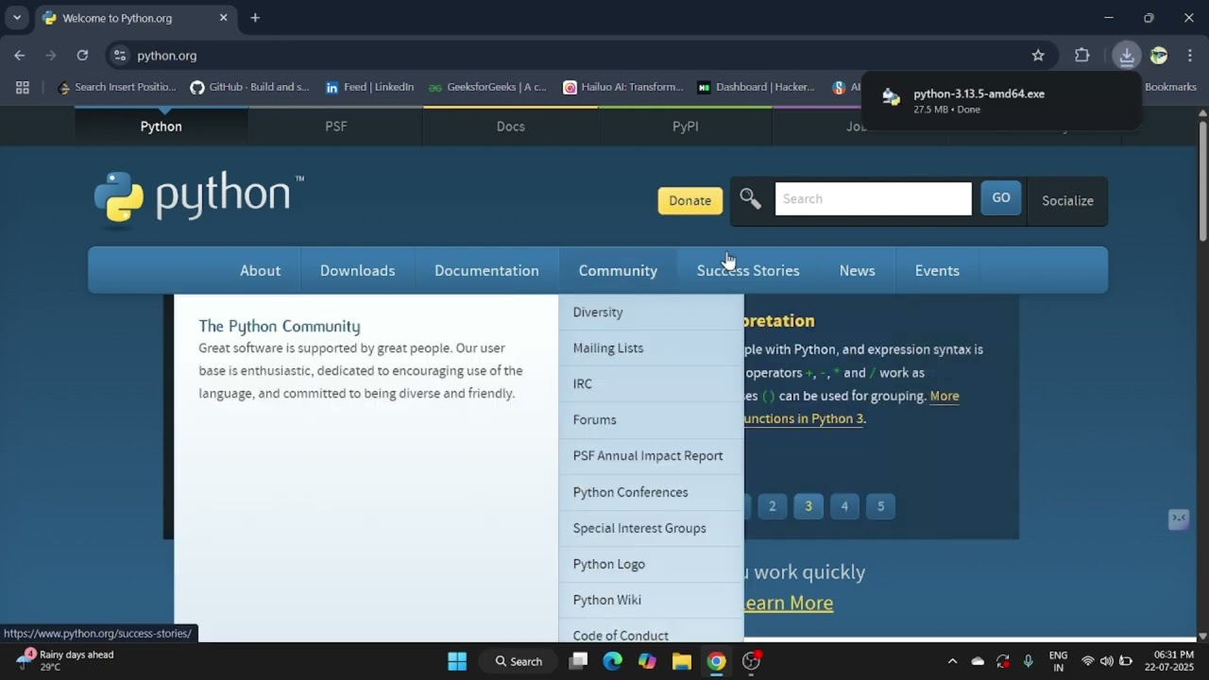This screenshot has height=680, width=1209.
Task: Expand the Socialize dropdown
Action: point(1067,200)
